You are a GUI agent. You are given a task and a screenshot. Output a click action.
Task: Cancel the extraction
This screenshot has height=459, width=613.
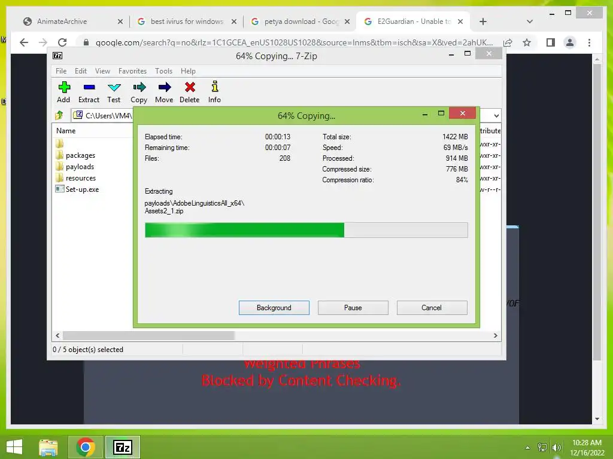click(432, 308)
